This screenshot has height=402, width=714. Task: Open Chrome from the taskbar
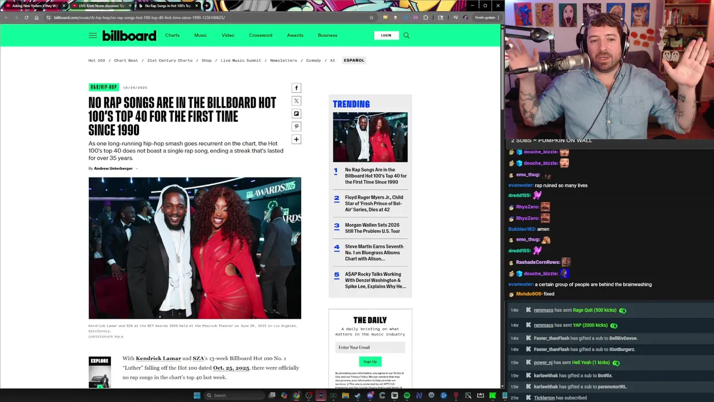[x=297, y=395]
